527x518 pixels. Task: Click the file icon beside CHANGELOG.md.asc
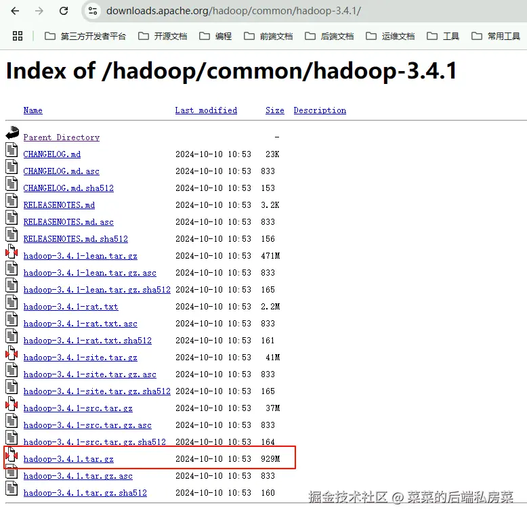point(12,167)
